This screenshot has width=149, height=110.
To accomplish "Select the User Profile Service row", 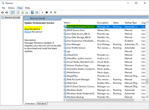I will coord(104,48).
